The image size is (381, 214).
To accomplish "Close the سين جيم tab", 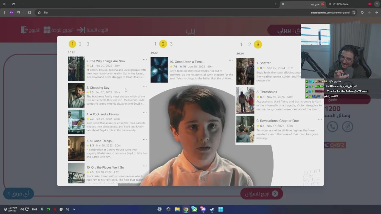I will coord(283,4).
